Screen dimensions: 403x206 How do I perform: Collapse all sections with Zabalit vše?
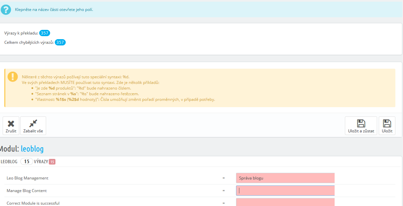pyautogui.click(x=33, y=126)
